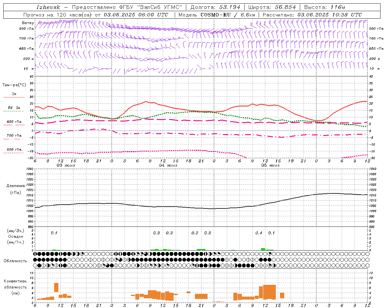Click the forecast start time 03.06.2025 06:00 UTC

click(136, 15)
